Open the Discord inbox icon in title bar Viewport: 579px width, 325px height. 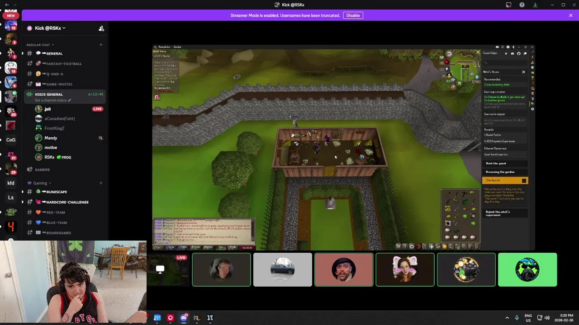click(x=509, y=5)
